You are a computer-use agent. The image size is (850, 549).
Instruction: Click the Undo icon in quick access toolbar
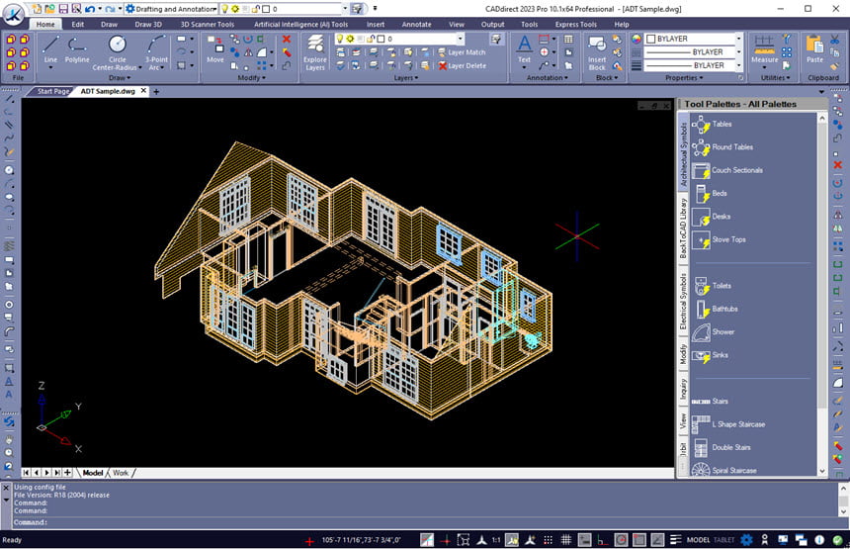pos(90,9)
